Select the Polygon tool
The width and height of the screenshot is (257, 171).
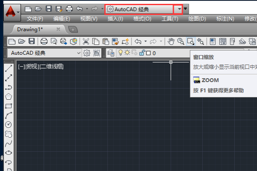point(9,97)
